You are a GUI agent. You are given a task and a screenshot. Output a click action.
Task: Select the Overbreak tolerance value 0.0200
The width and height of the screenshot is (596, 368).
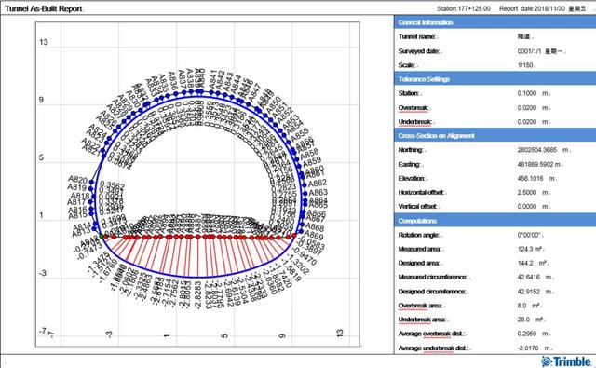pyautogui.click(x=527, y=108)
